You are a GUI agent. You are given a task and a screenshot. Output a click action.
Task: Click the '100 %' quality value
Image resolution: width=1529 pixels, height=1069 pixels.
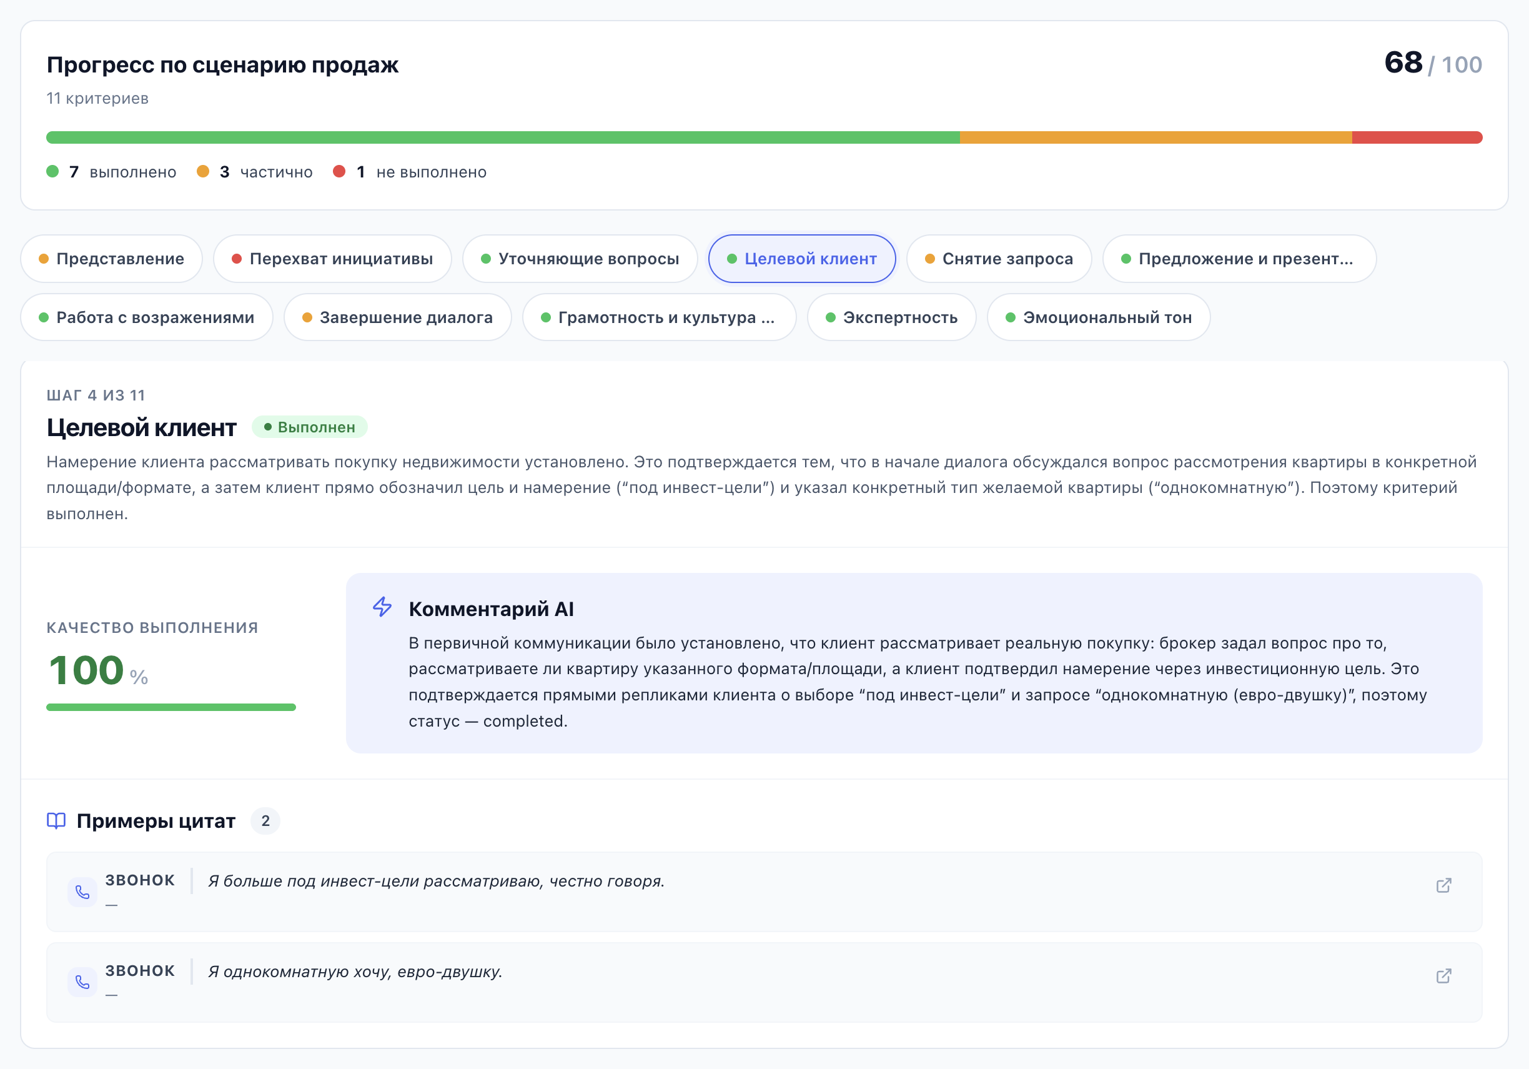[99, 670]
